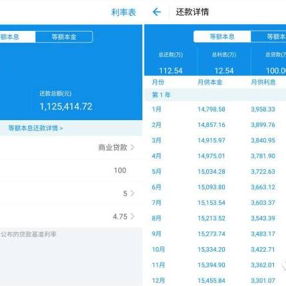The width and height of the screenshot is (286, 286).
Task: Select 6月 interest 3,663.12
Action: tap(263, 187)
